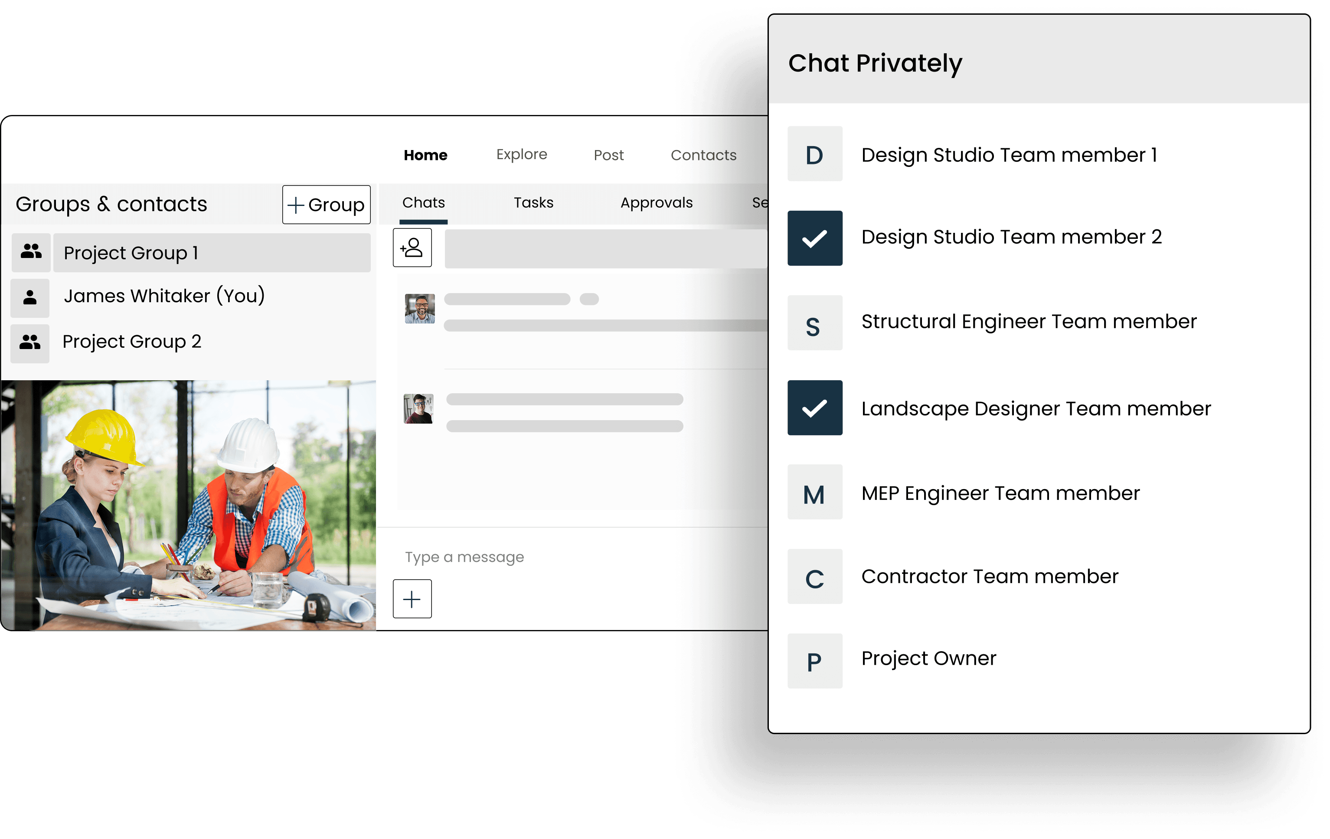Switch to the Approvals tab
The width and height of the screenshot is (1330, 839).
[657, 203]
